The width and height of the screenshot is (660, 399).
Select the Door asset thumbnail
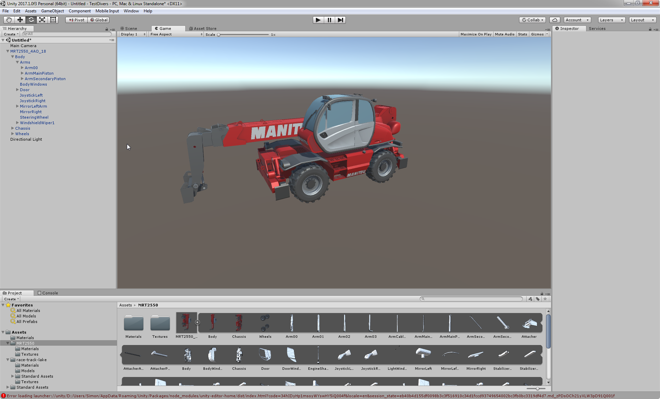pyautogui.click(x=265, y=355)
